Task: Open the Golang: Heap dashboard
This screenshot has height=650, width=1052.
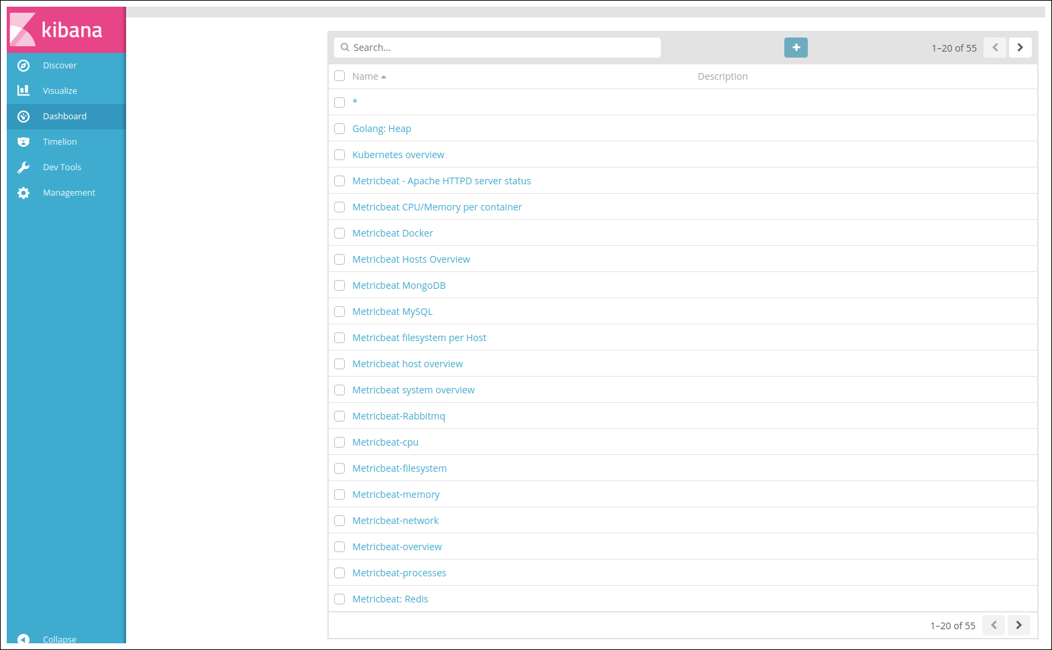Action: (382, 129)
